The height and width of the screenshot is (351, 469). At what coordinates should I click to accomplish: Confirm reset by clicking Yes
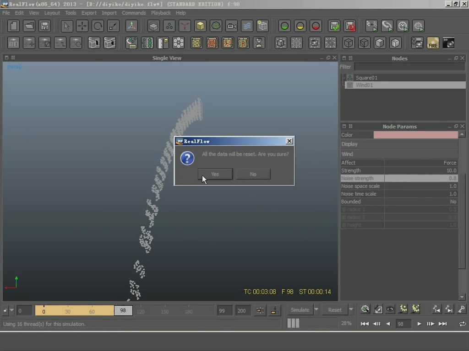tap(215, 174)
